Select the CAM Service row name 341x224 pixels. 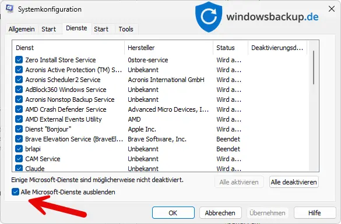[x=43, y=159]
